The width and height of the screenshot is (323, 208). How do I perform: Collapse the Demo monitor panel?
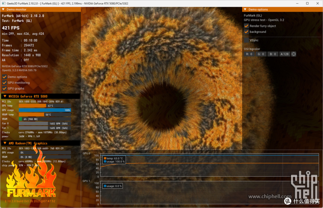point(3,10)
